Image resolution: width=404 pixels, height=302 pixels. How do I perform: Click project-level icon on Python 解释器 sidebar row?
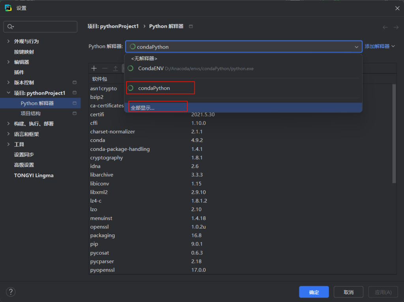[x=75, y=103]
